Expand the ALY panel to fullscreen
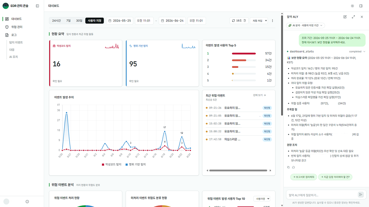 tap(353, 17)
